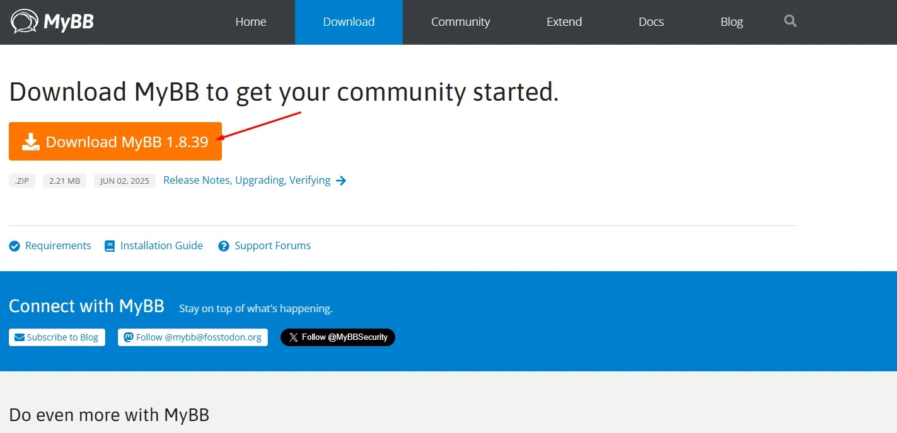897x433 pixels.
Task: Click the 'Do even more with MyBB' heading
Action: (x=109, y=415)
